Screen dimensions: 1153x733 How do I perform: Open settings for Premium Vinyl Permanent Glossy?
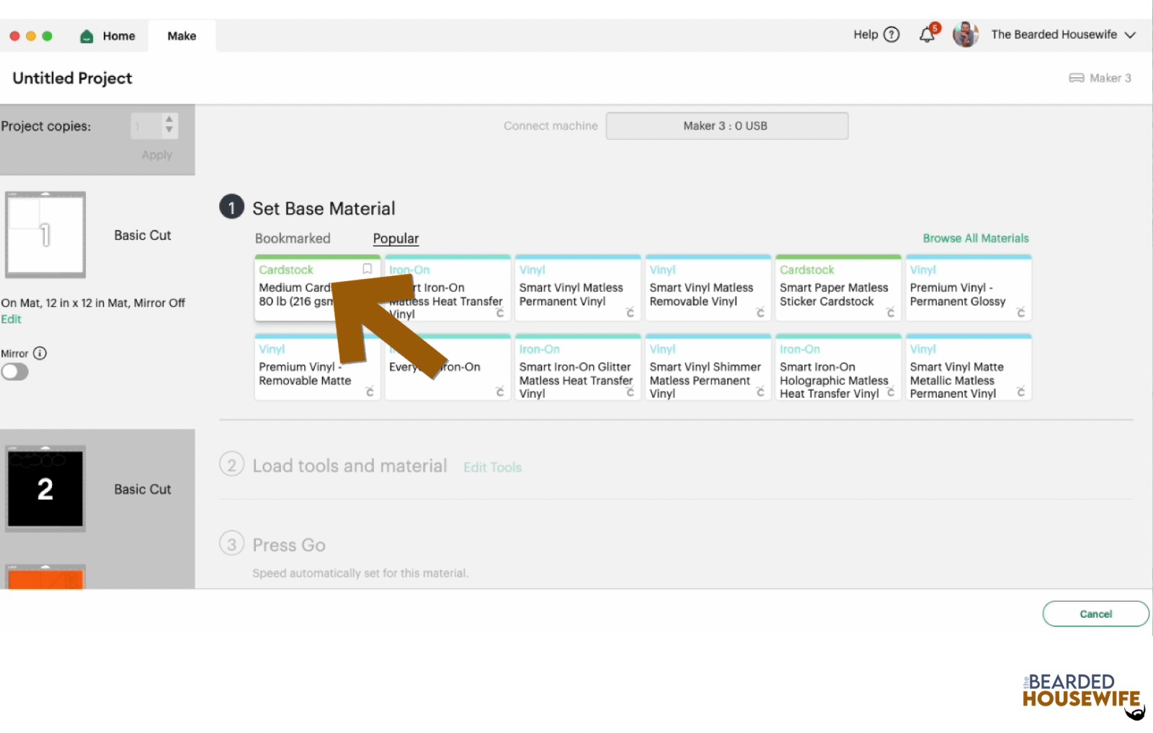[x=1022, y=312]
